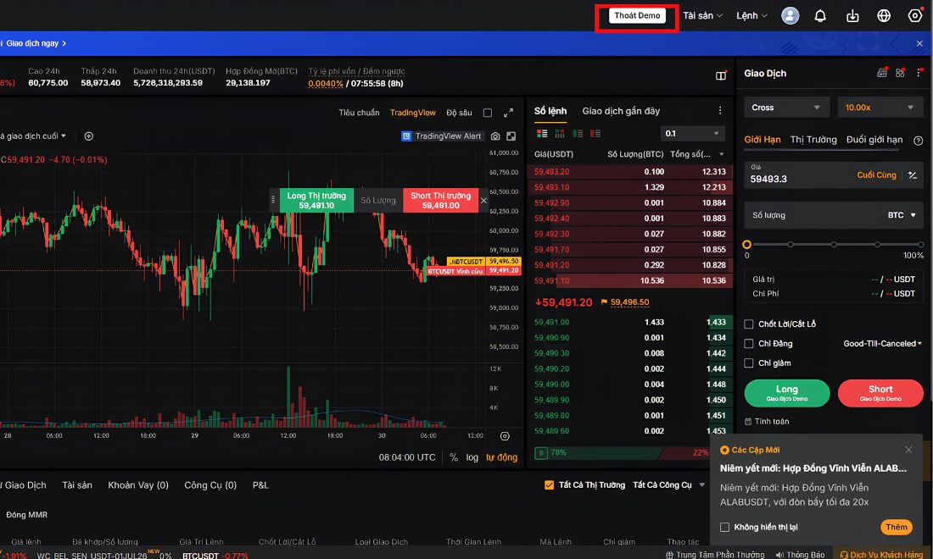Image resolution: width=933 pixels, height=559 pixels.
Task: Take a chart snapshot with camera icon
Action: coord(495,136)
